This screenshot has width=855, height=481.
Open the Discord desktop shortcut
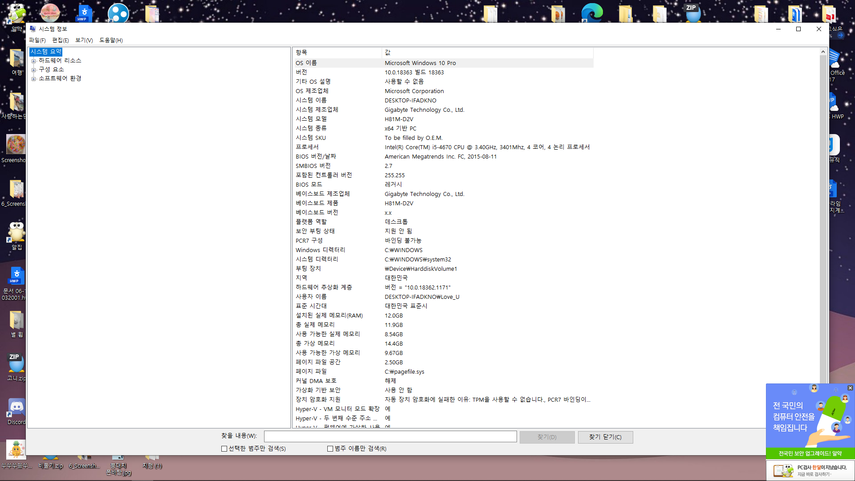click(x=16, y=407)
